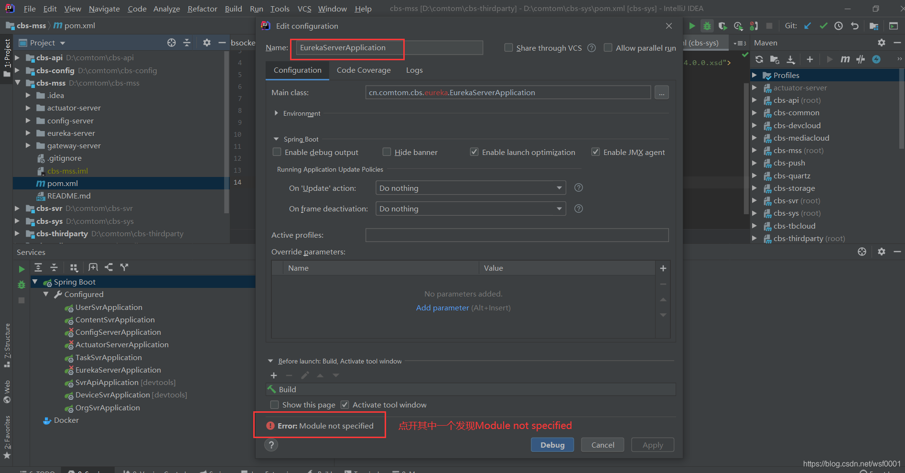Add a before launch task with plus
The image size is (905, 473).
[274, 375]
